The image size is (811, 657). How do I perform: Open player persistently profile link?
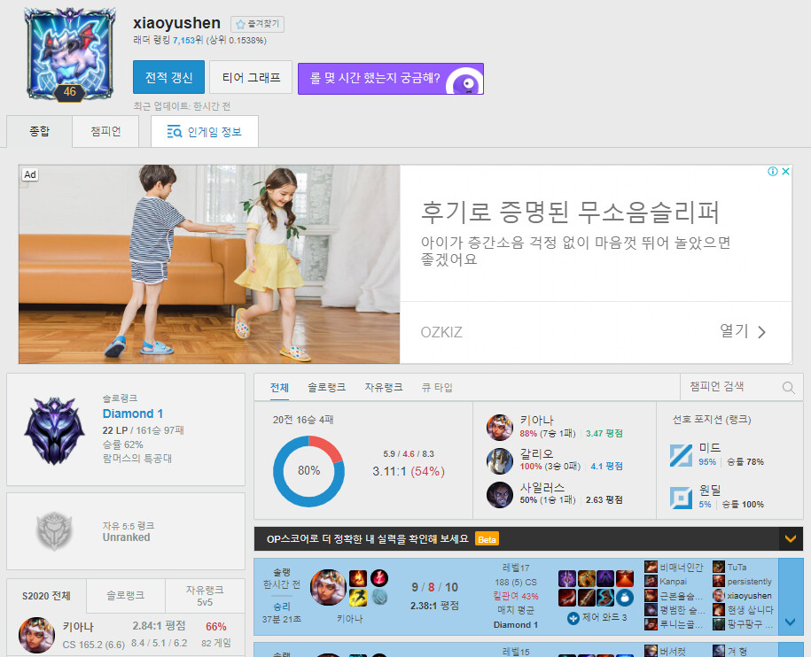click(x=749, y=582)
